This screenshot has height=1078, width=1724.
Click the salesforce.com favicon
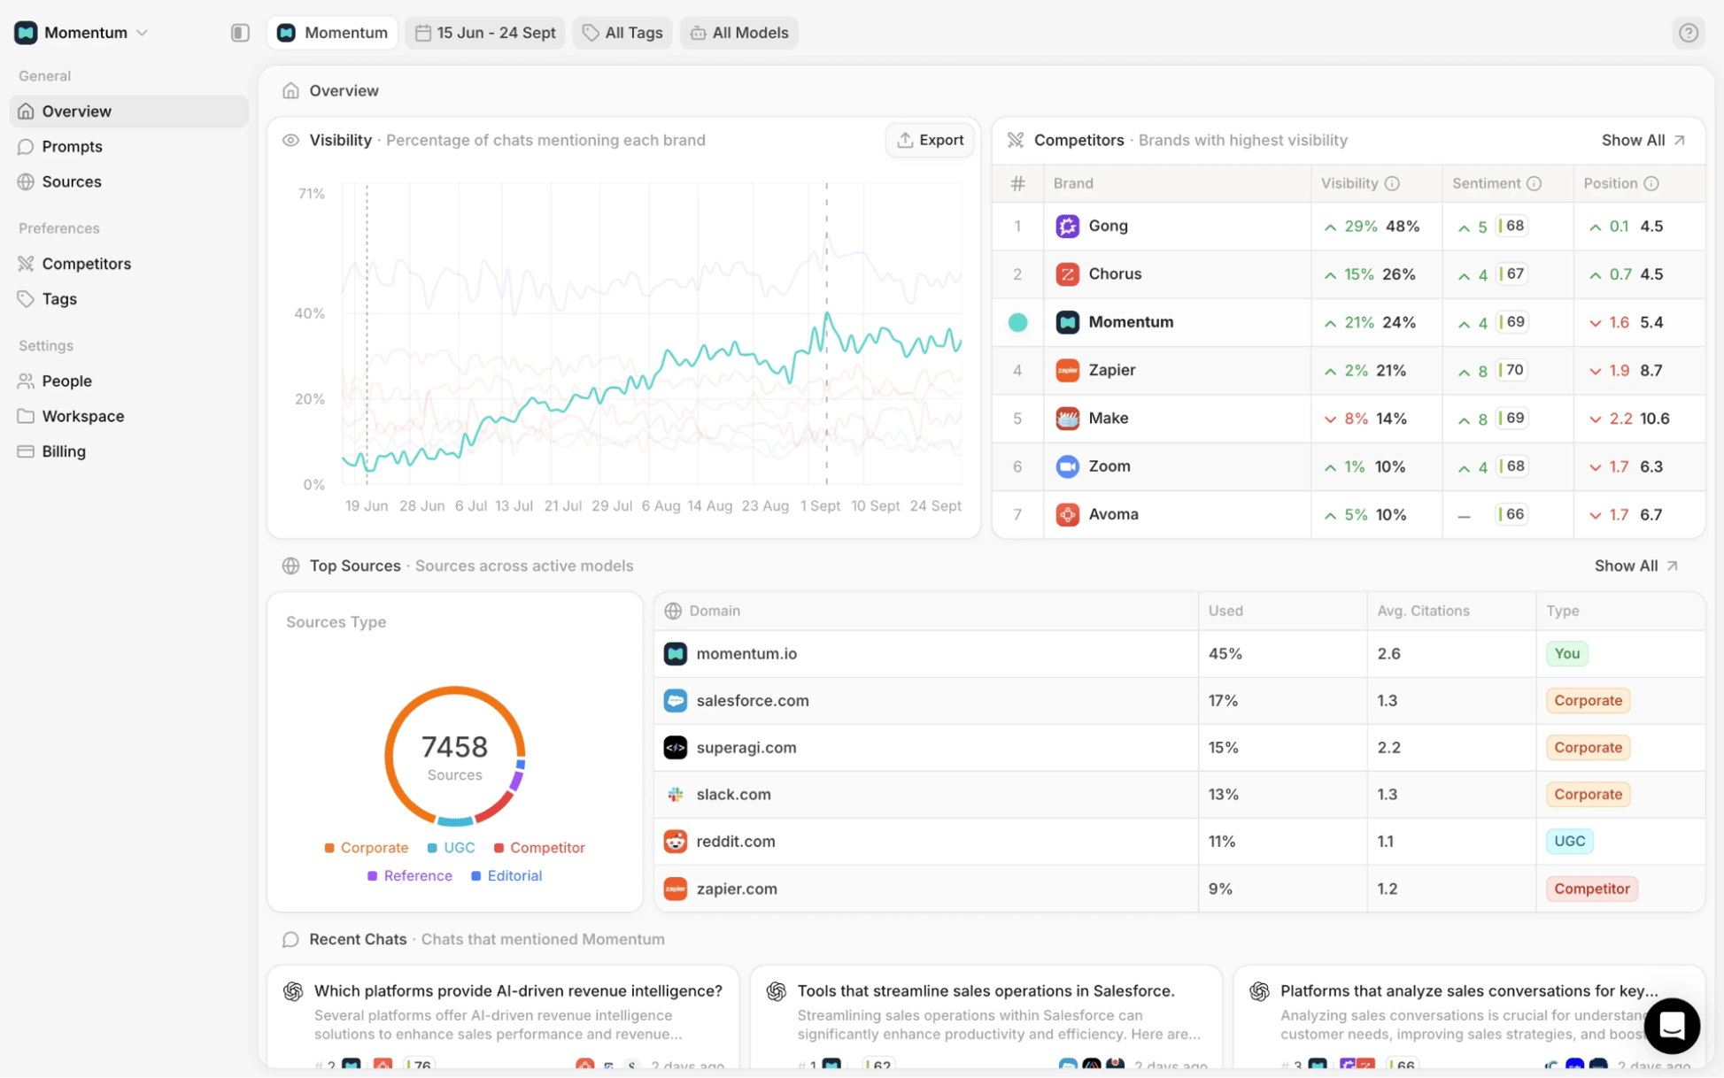click(675, 700)
